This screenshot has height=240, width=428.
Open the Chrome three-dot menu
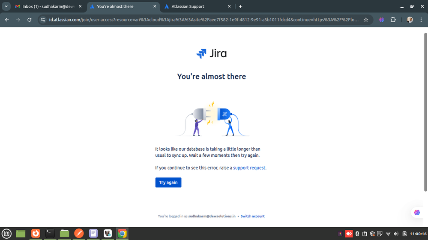point(421,20)
